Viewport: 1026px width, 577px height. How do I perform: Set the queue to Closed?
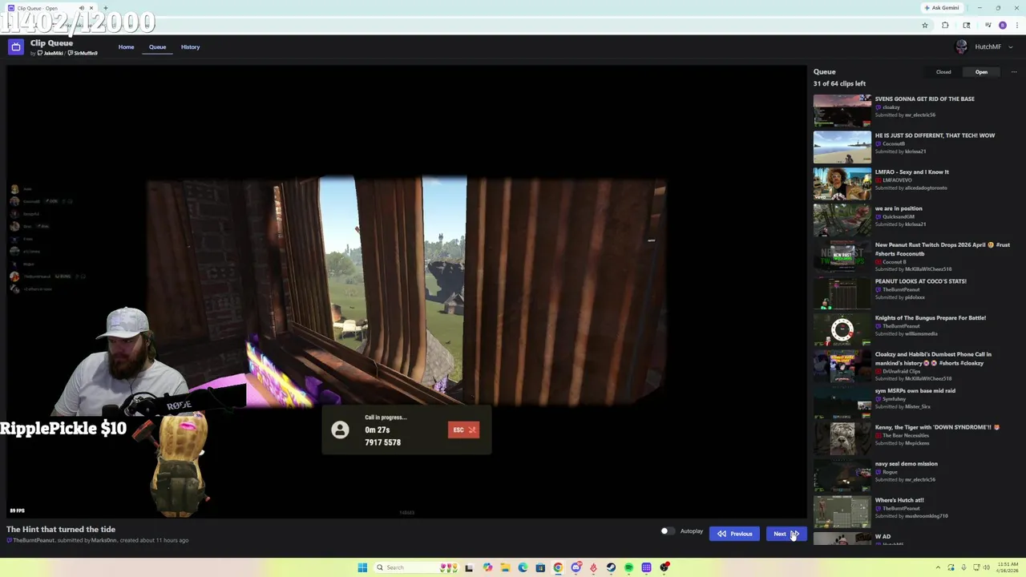(943, 72)
